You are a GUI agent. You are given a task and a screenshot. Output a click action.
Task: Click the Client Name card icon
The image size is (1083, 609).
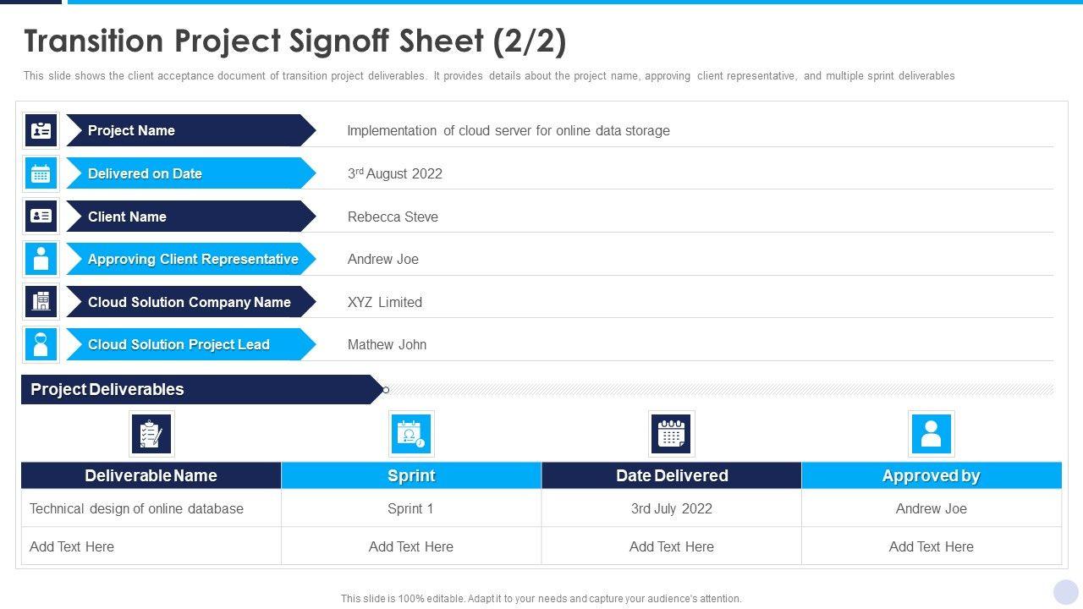(41, 217)
